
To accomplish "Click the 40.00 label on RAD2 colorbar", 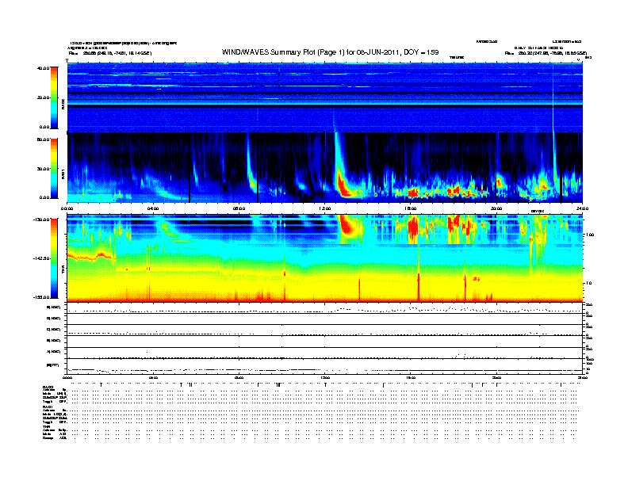I will click(x=43, y=68).
